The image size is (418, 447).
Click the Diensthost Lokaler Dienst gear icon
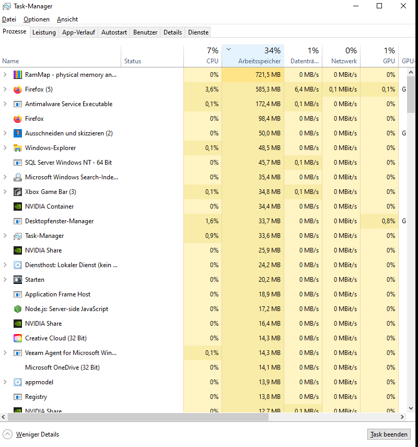[x=18, y=265]
